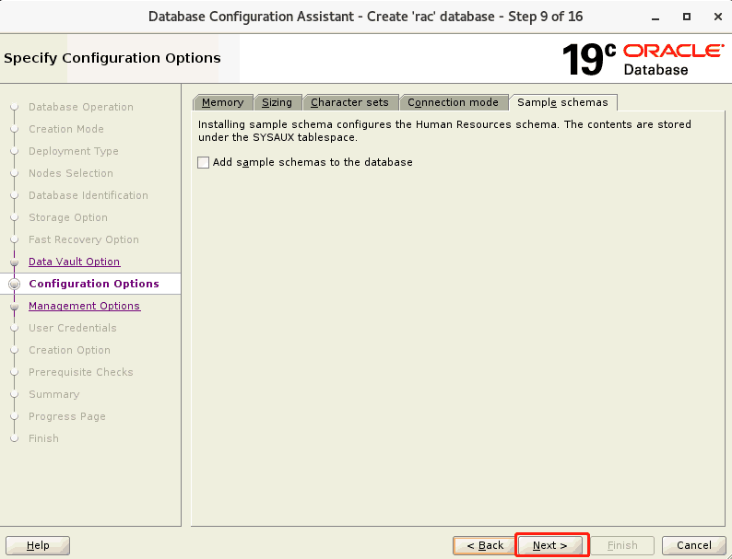Maximize the Database Configuration Assistant window
Screen dimensions: 732x559
(687, 17)
